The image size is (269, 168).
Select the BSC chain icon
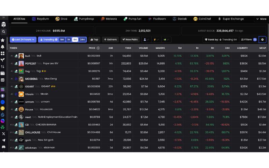point(3,108)
